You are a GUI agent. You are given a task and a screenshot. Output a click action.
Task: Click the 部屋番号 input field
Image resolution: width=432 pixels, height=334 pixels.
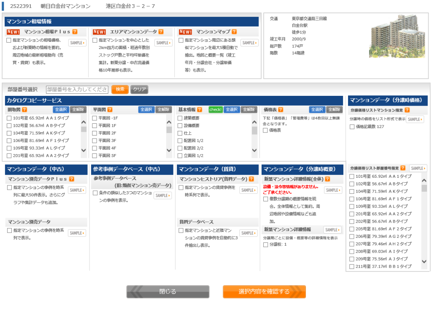coord(77,90)
